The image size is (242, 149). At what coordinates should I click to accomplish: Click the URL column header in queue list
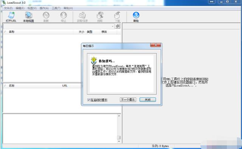[x=65, y=85]
